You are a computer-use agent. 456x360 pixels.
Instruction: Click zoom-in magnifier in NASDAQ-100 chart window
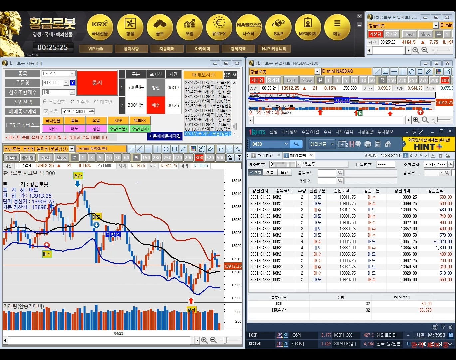click(x=416, y=120)
